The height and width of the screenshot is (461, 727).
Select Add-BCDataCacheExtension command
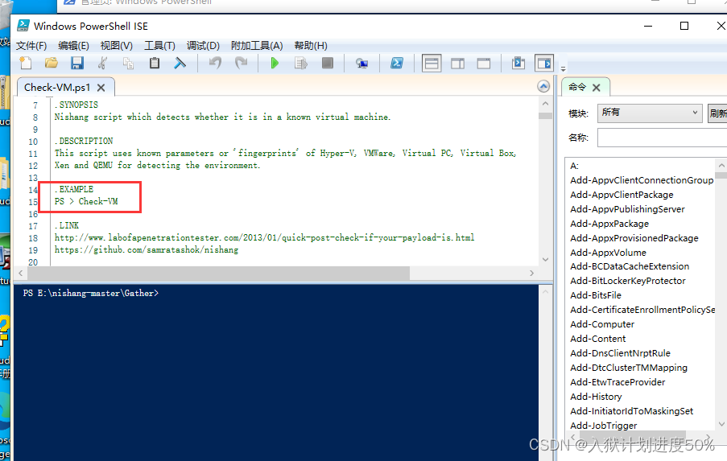(x=629, y=266)
